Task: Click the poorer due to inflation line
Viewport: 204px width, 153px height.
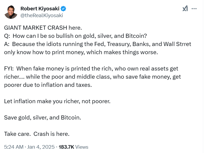Action: click(48, 85)
